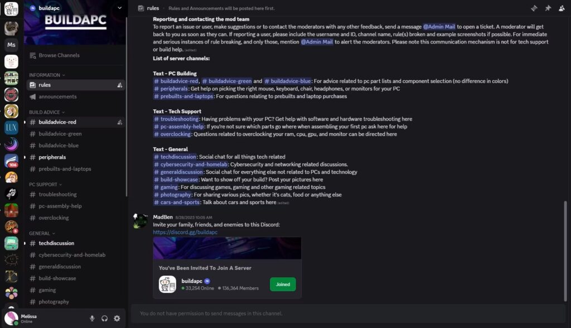This screenshot has height=328, width=571.
Task: Open the LUX server icon
Action: (11, 128)
